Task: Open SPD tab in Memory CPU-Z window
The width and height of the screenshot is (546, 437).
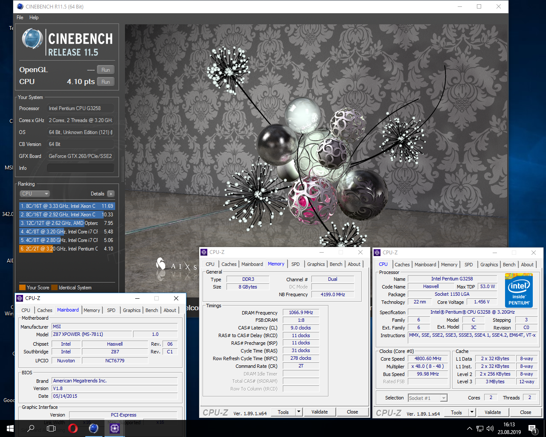Action: coord(296,264)
